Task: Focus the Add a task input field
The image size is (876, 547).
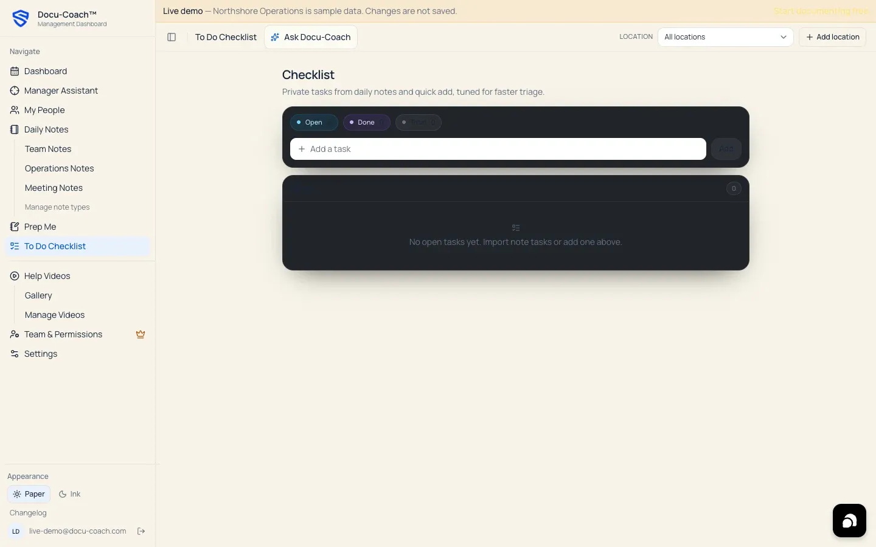Action: (x=498, y=149)
